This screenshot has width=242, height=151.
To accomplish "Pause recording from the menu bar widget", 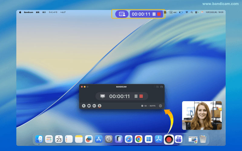I will (154, 14).
